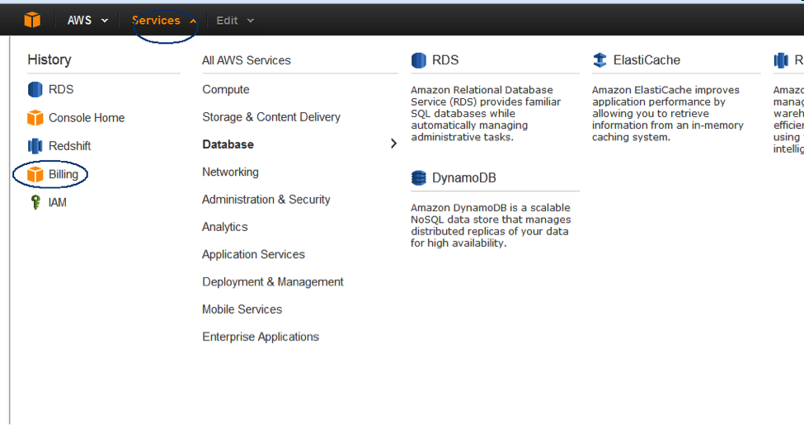804x425 pixels.
Task: Click the History heading
Action: (49, 59)
